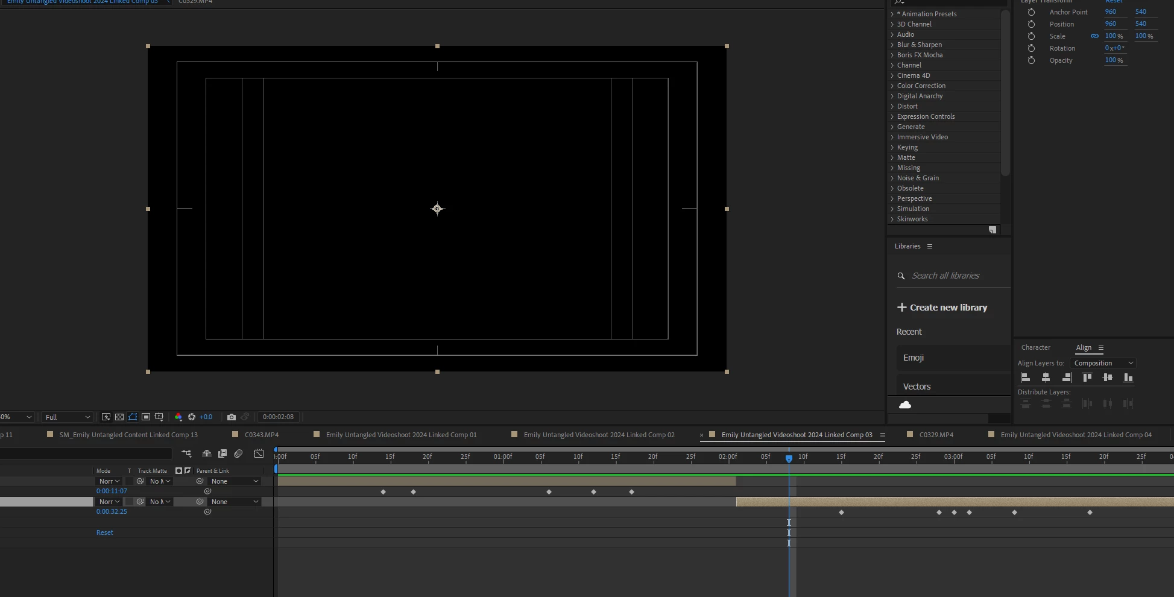Toggle first layer's preserve transparency box

pos(129,481)
